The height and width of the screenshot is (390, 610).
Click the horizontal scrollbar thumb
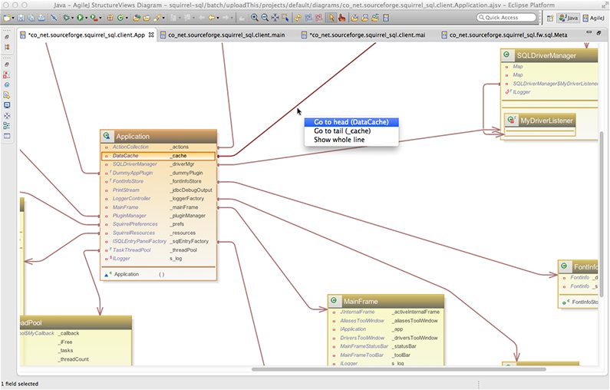[x=399, y=369]
